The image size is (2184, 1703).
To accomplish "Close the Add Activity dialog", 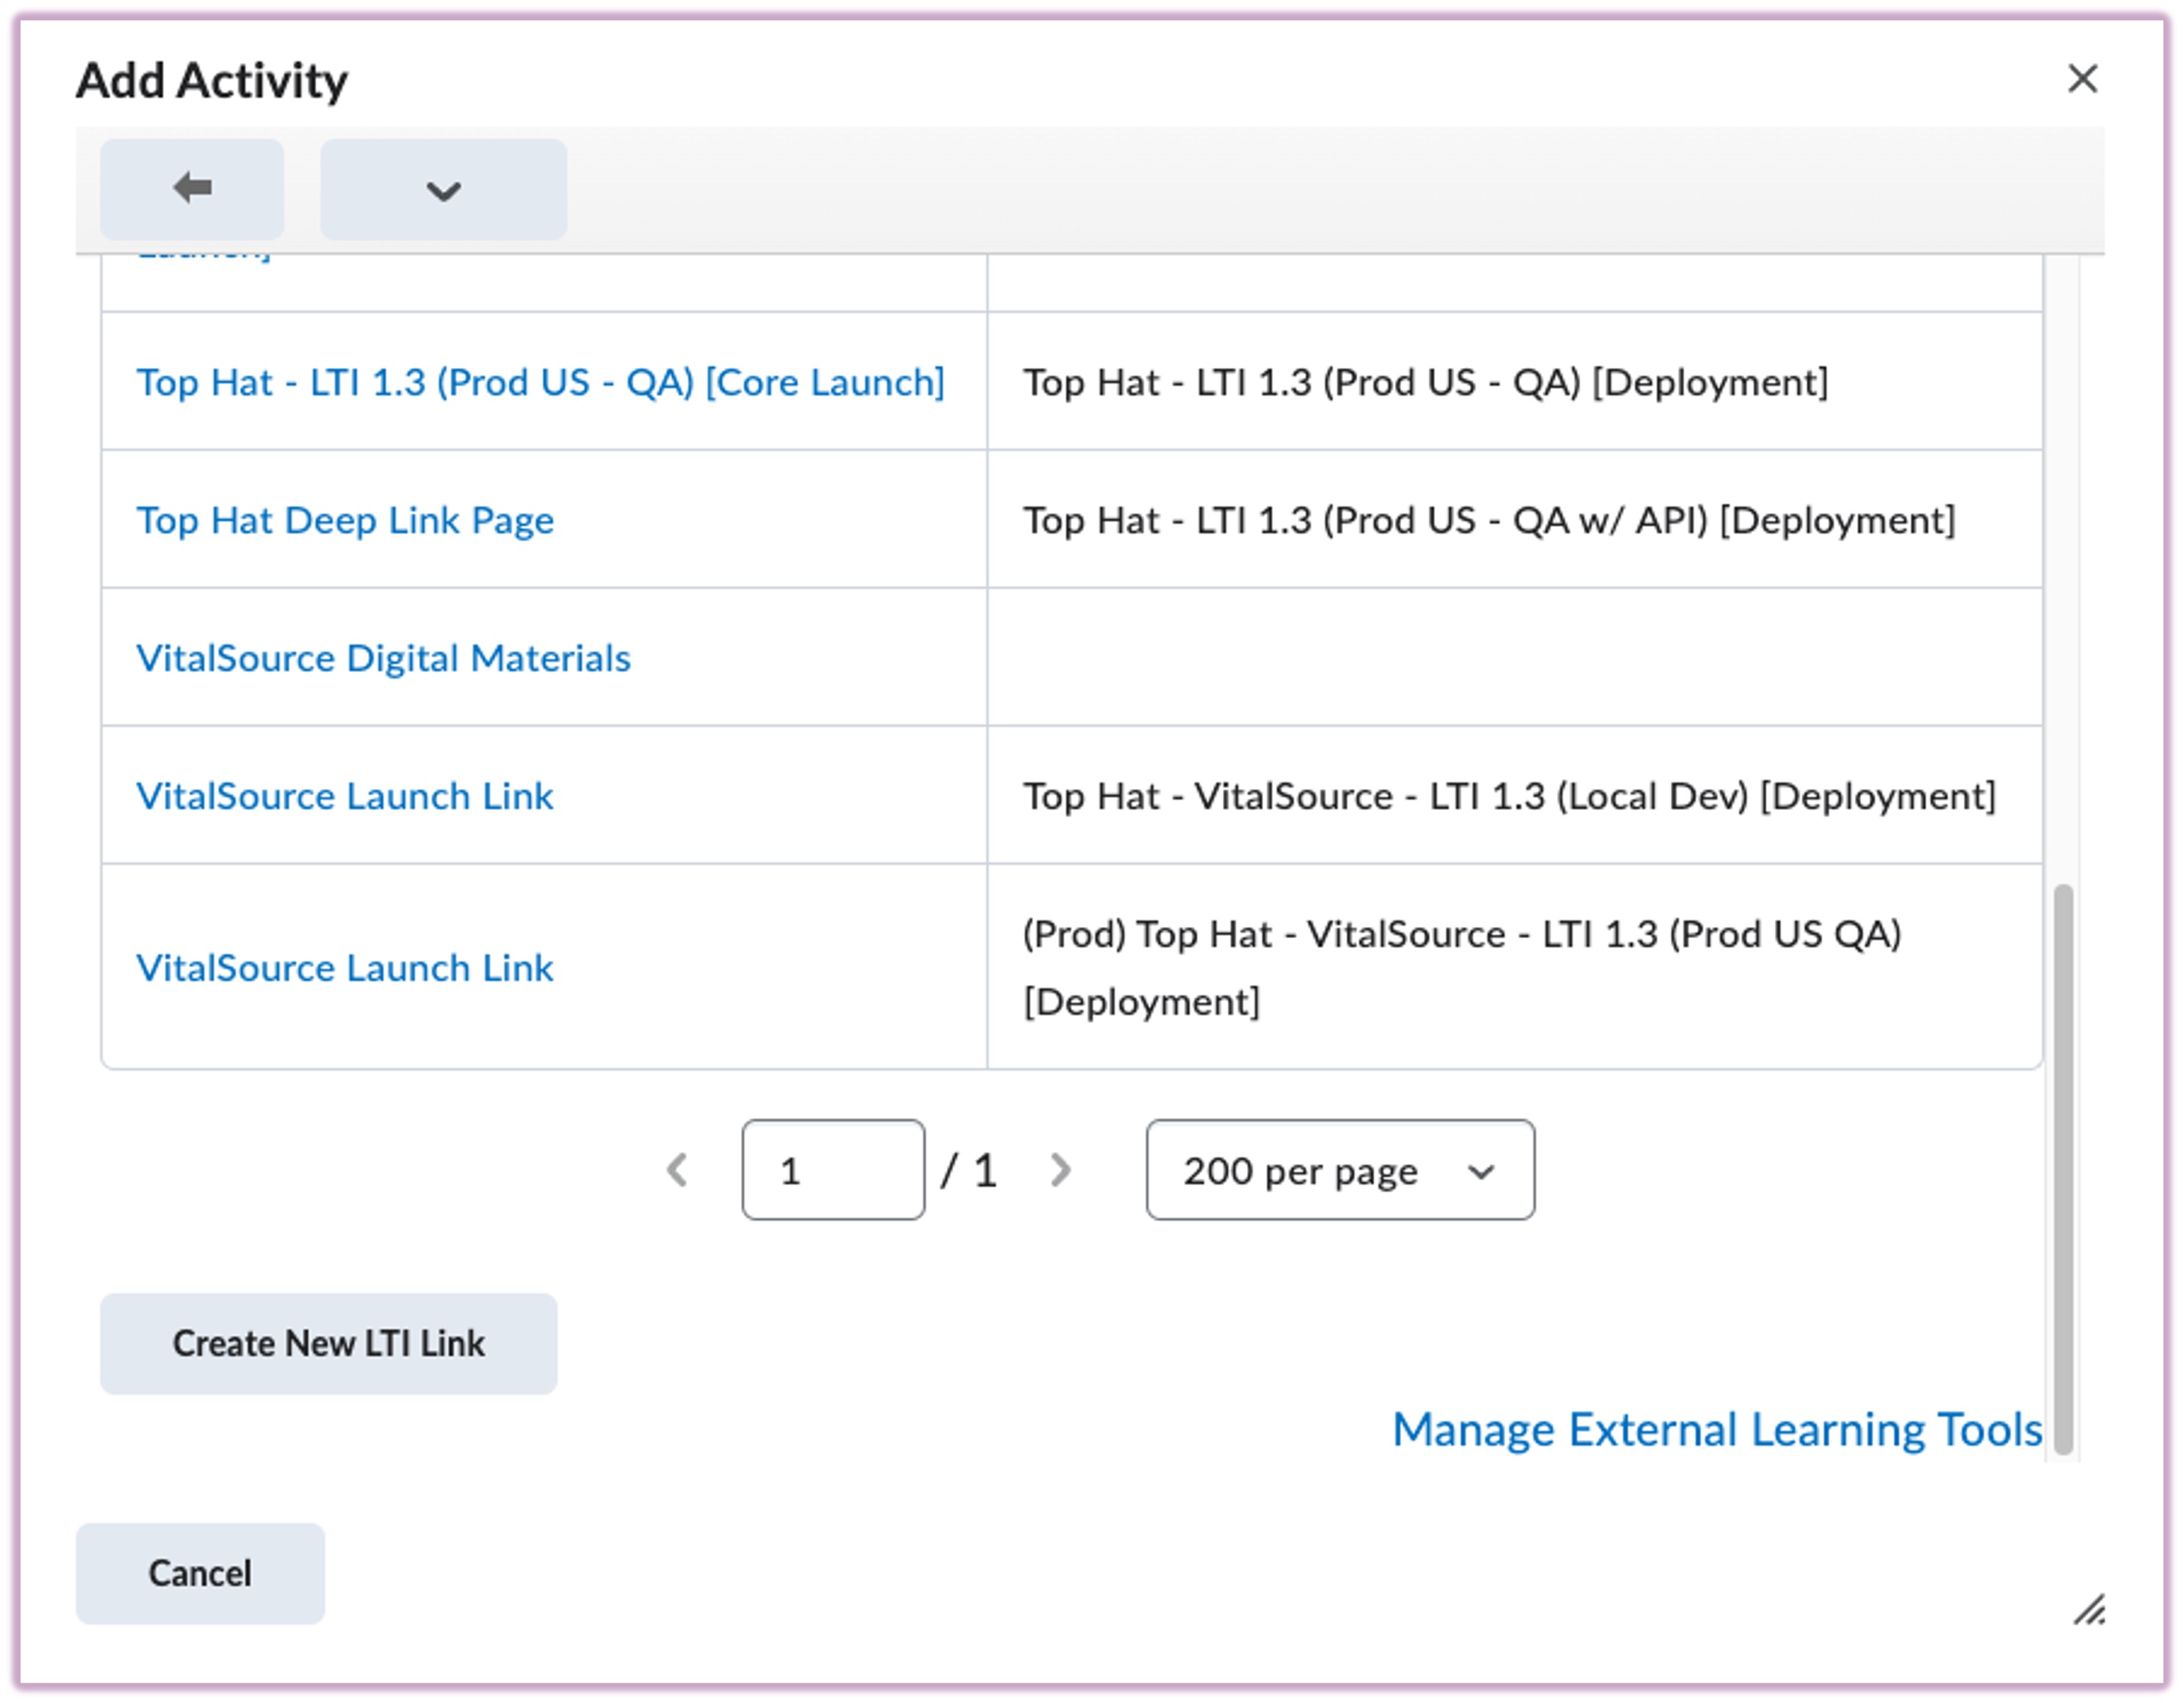I will [2083, 79].
